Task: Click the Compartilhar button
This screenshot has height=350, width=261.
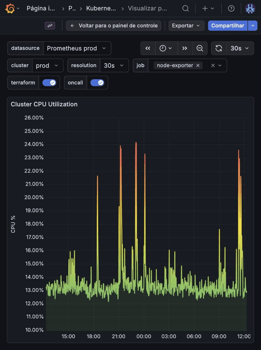Action: 228,25
